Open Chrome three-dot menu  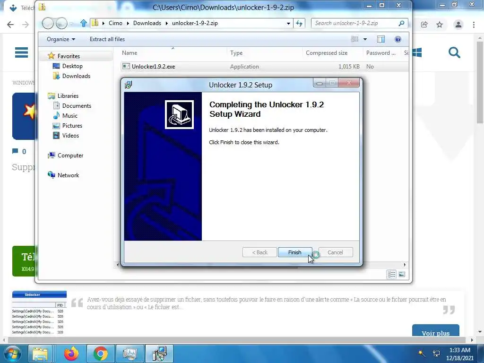click(x=474, y=25)
